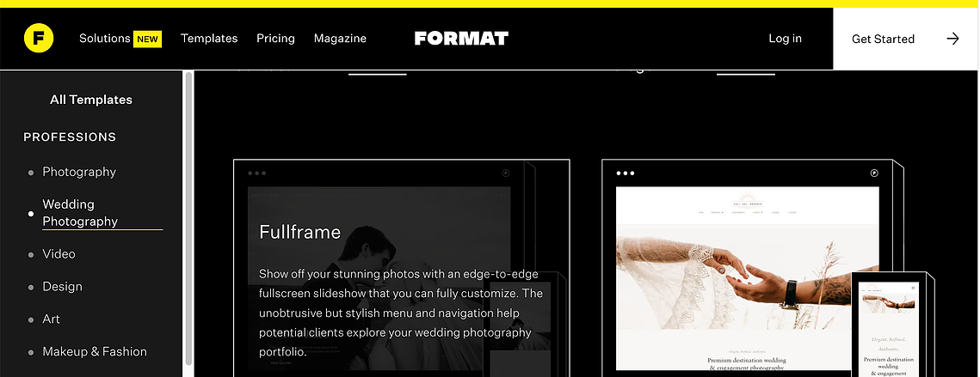Select All Templates in sidebar
Screen dimensions: 980x377
point(91,100)
